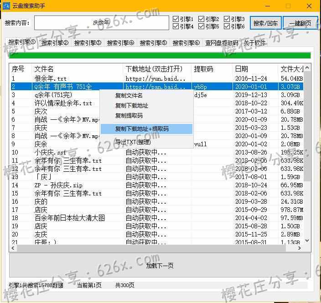Select row Q余年 有声书 751全
Screen dimensions: 321x303
click(x=157, y=87)
